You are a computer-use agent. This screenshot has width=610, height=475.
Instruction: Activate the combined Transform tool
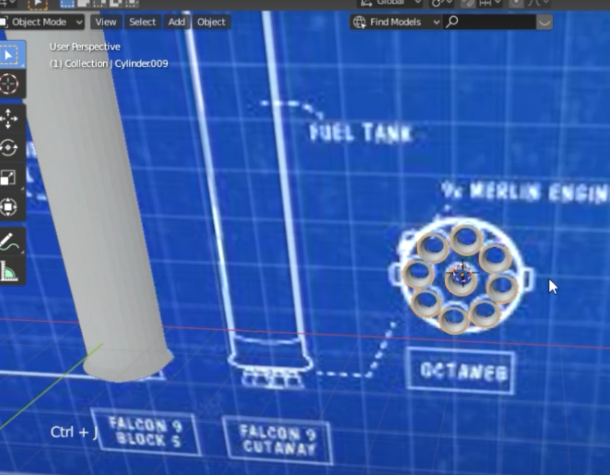pyautogui.click(x=9, y=207)
